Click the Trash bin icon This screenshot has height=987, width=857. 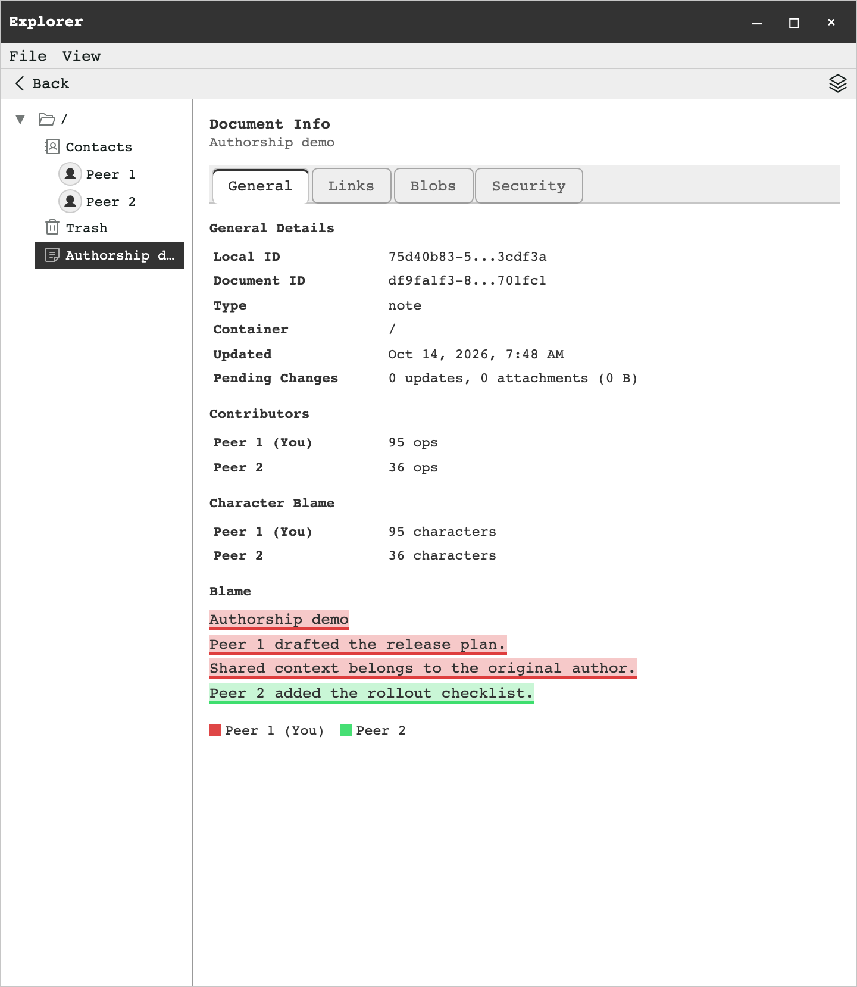coord(52,227)
